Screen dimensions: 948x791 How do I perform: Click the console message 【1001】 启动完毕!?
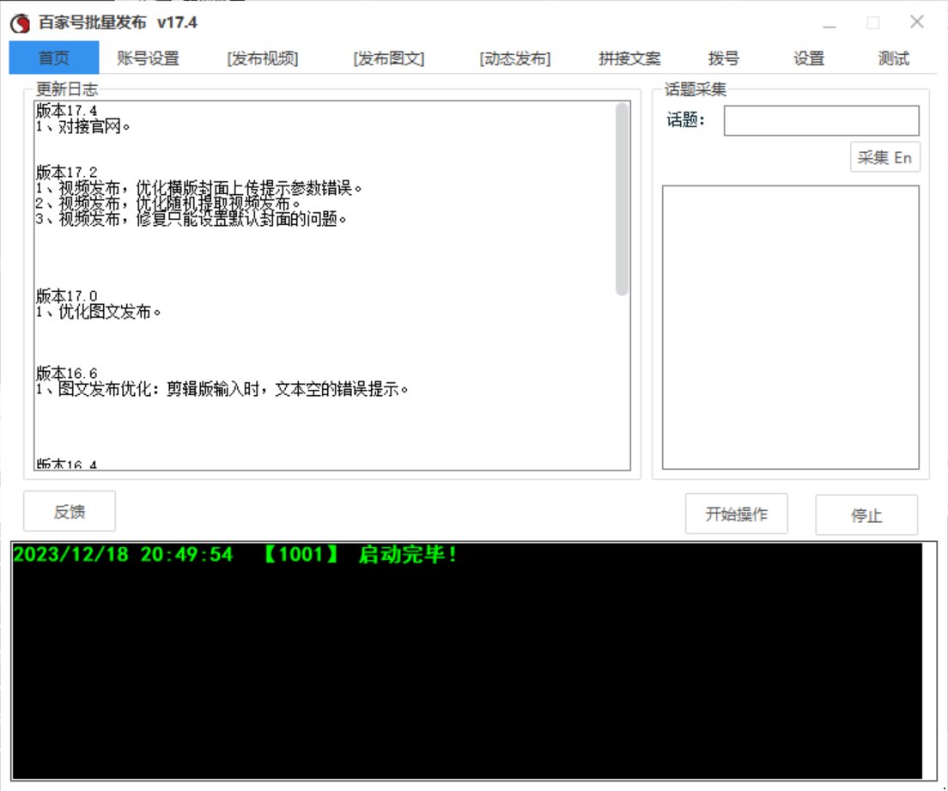pyautogui.click(x=361, y=554)
